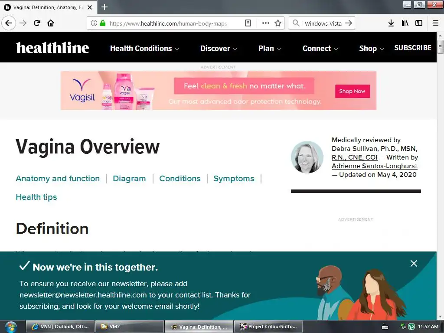Go back using the browser back arrow

point(9,23)
